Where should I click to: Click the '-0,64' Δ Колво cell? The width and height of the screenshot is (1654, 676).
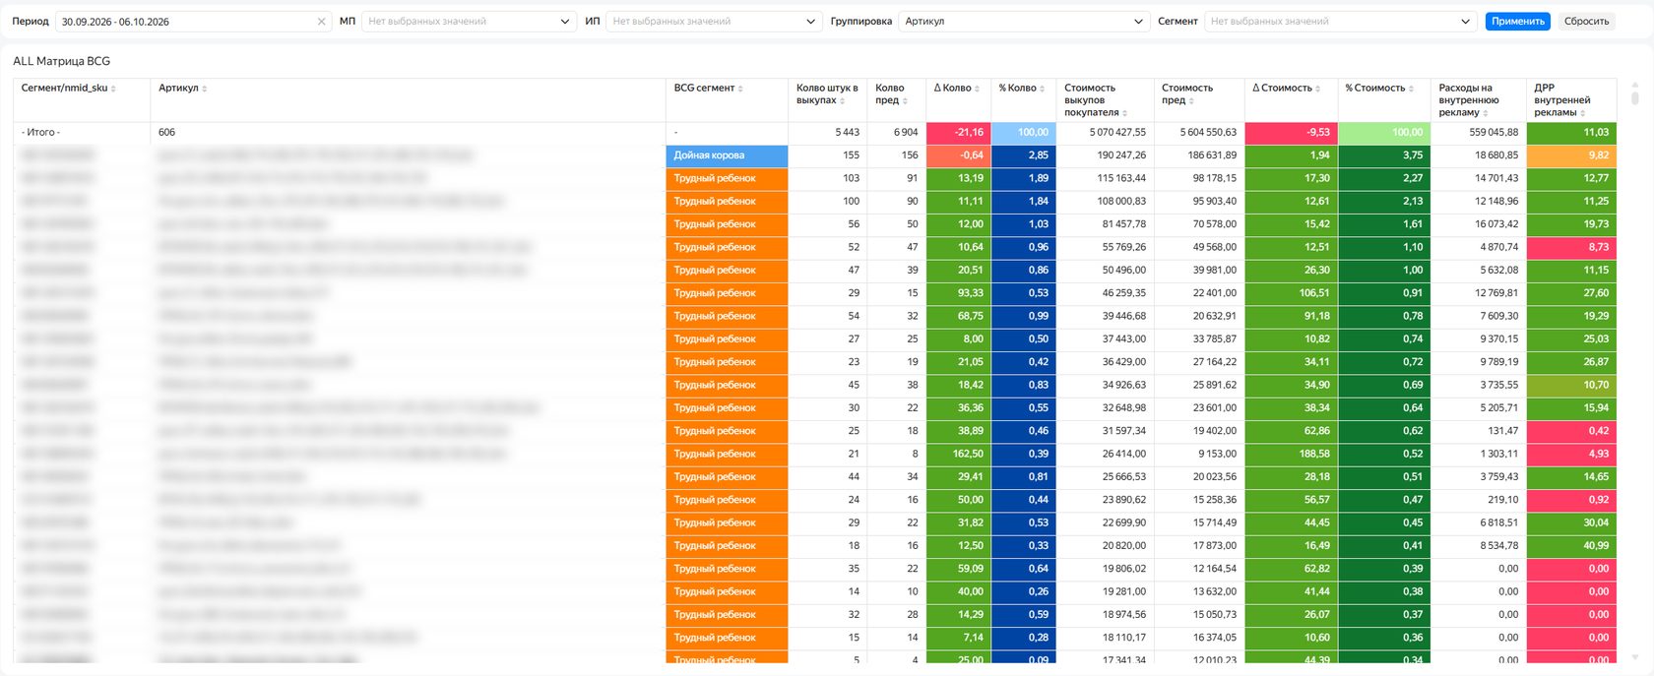[958, 155]
